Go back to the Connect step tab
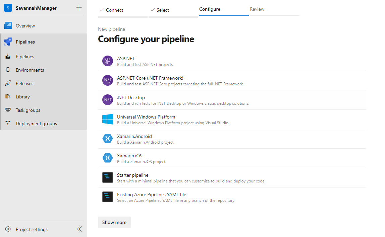Screen dimensions: 385x237 122,10
